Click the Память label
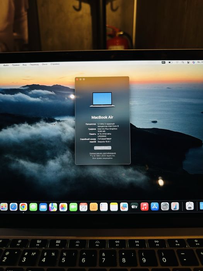The width and height of the screenshot is (203, 271). [92, 134]
